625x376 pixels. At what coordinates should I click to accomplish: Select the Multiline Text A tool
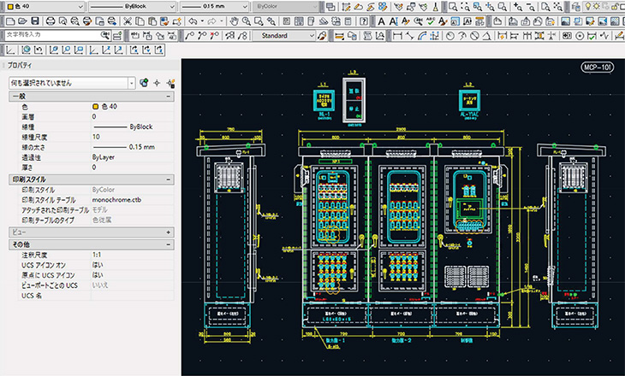(382, 21)
